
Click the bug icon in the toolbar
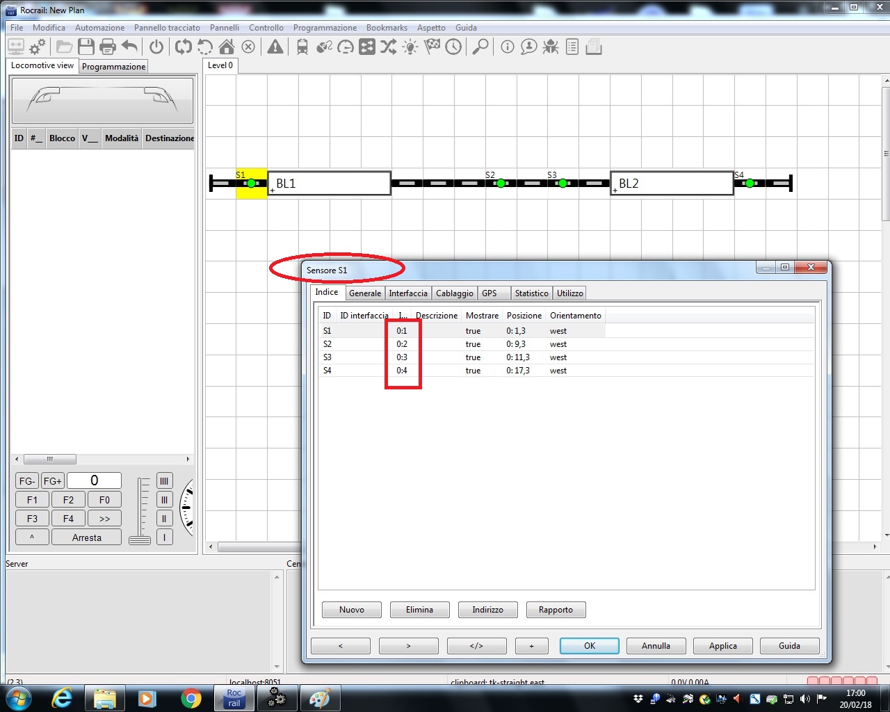(x=551, y=47)
